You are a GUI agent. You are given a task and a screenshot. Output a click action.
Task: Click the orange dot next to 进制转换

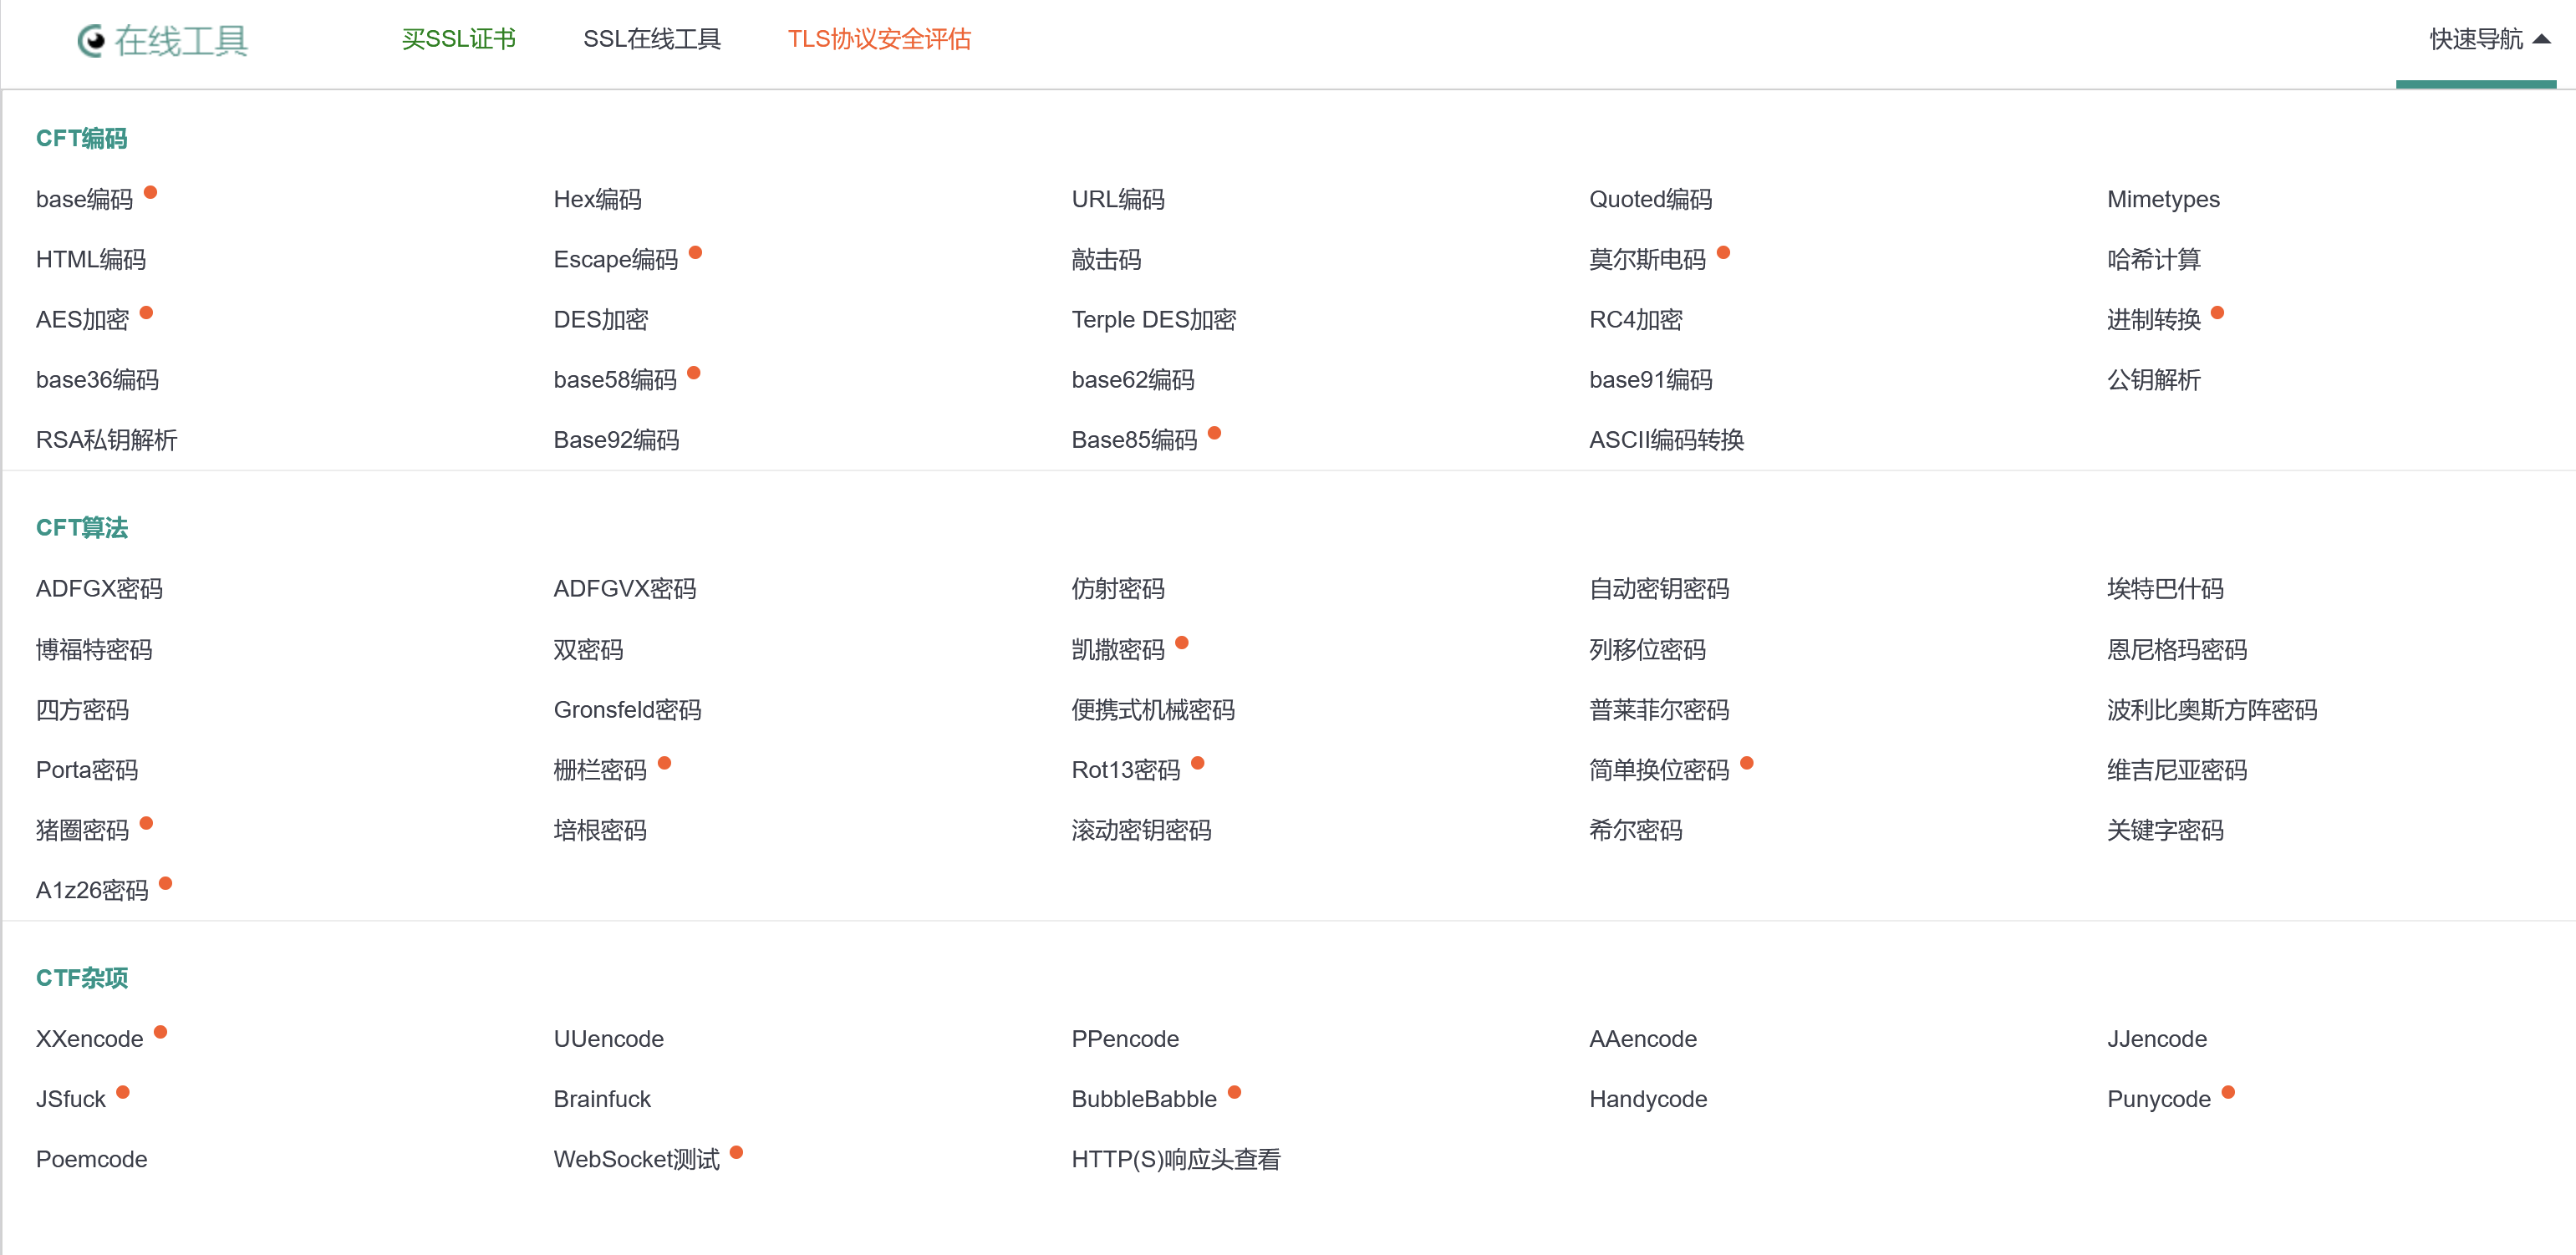click(x=2217, y=312)
